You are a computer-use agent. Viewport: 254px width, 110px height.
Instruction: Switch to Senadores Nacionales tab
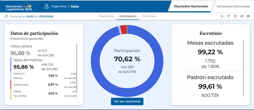pos(233,6)
